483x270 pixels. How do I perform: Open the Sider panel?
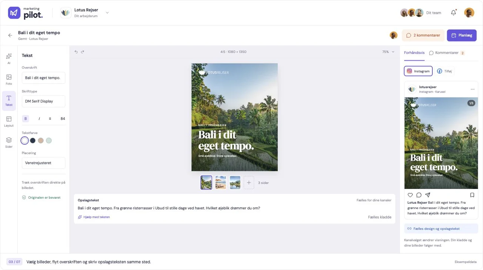(x=9, y=143)
